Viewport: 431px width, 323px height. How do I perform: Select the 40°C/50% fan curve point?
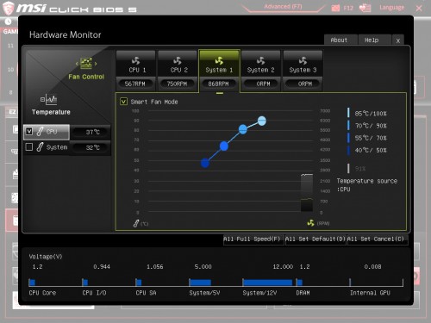click(205, 163)
